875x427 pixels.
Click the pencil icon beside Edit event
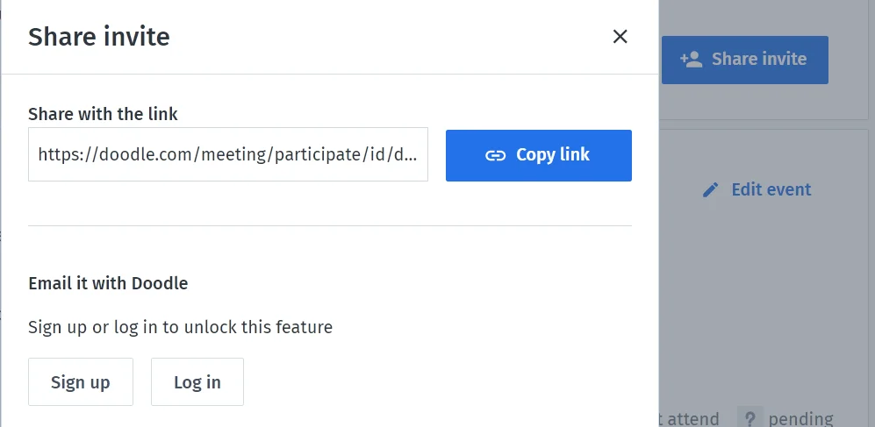(x=710, y=190)
